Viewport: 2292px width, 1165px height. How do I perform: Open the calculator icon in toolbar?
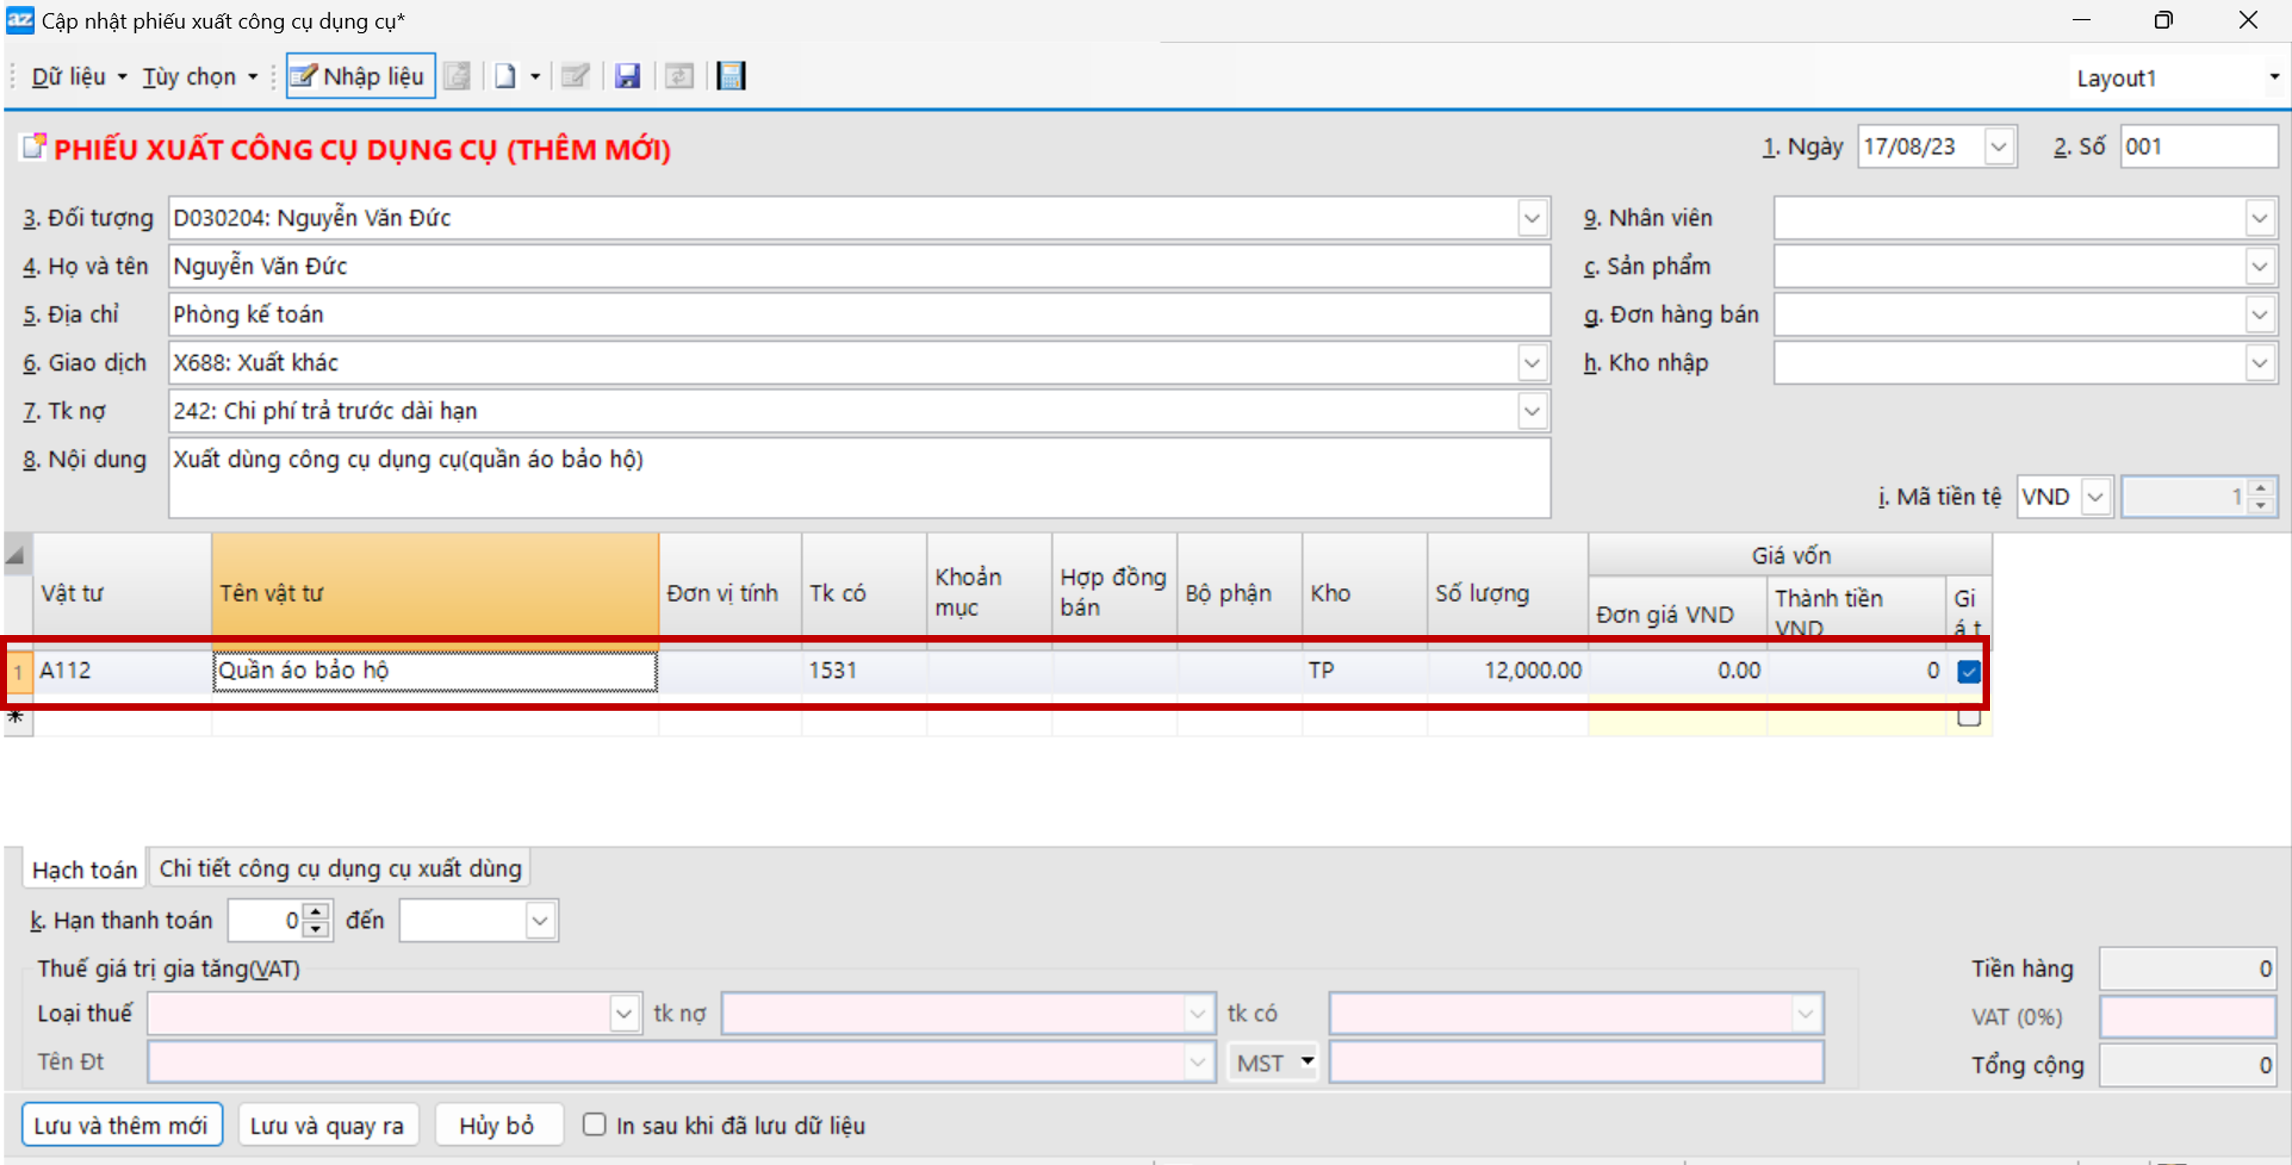pos(731,76)
